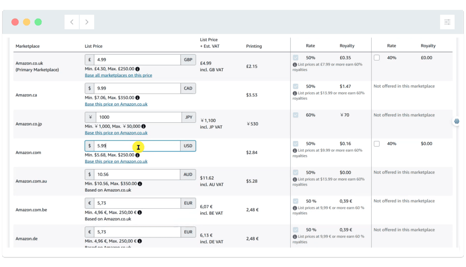
Task: Go forward with the right arrow button
Action: [87, 22]
